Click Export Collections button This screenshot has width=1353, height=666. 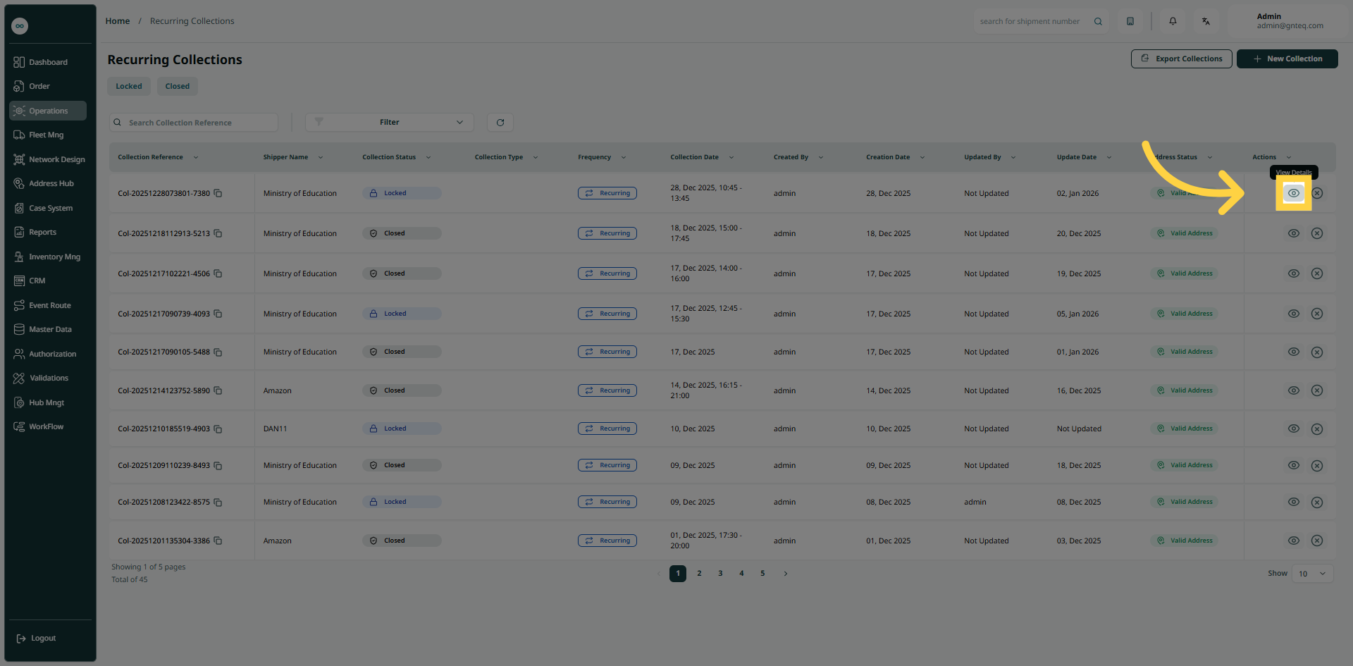pos(1182,58)
